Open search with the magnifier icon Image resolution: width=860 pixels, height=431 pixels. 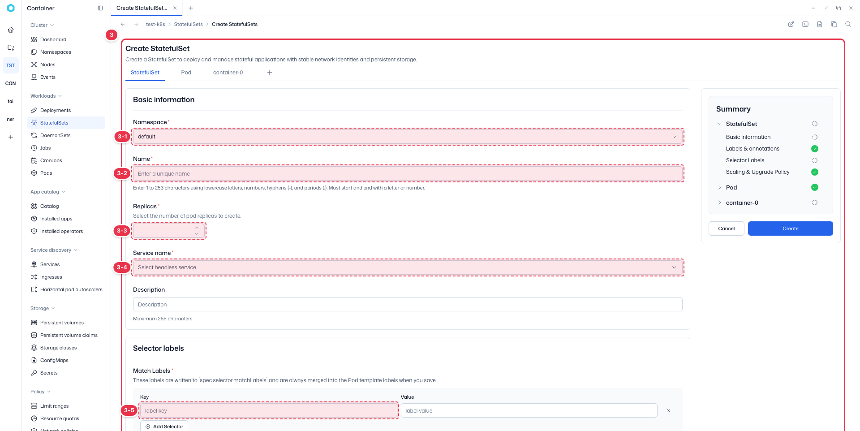click(x=848, y=24)
